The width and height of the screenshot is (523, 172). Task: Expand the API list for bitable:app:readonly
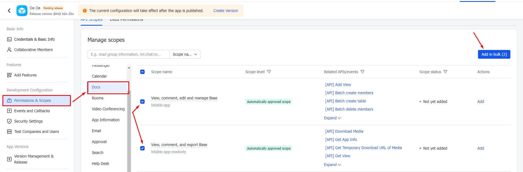[x=332, y=165]
